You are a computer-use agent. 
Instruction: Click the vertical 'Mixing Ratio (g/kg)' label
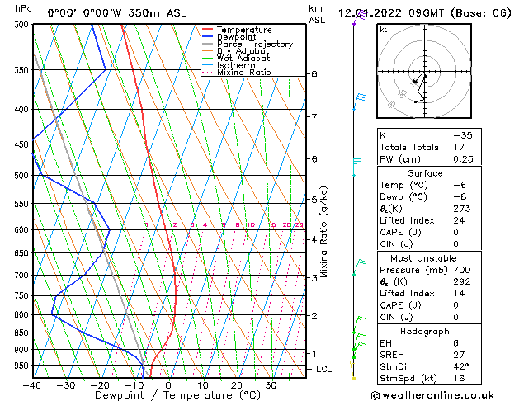(323, 232)
